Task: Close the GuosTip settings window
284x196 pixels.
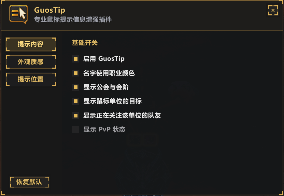Action: 273,10
